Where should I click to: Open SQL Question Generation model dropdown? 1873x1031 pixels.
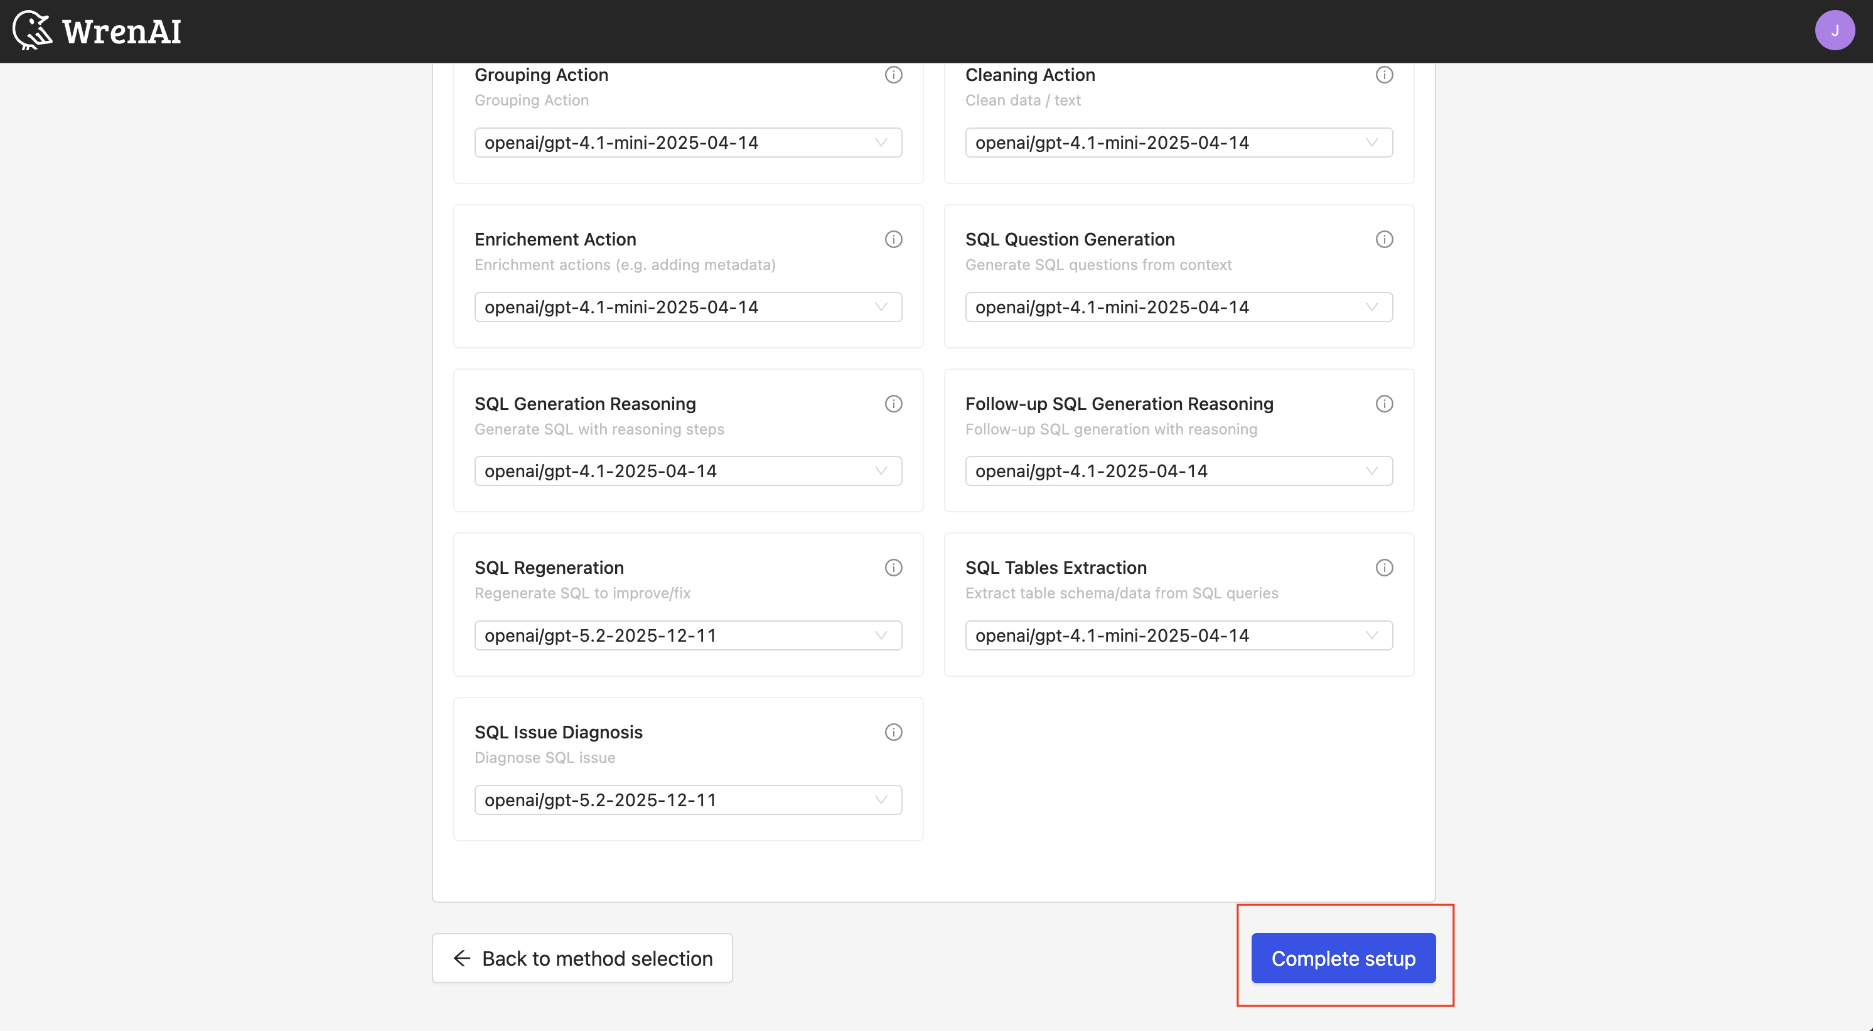tap(1178, 307)
